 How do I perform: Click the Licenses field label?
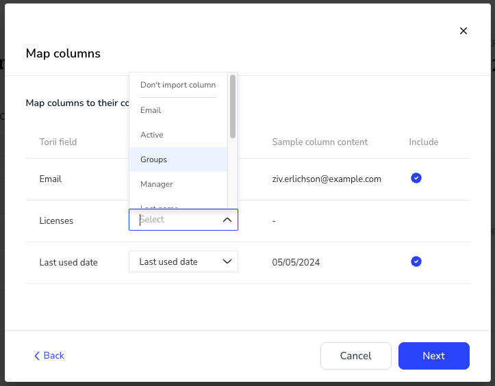coord(56,220)
